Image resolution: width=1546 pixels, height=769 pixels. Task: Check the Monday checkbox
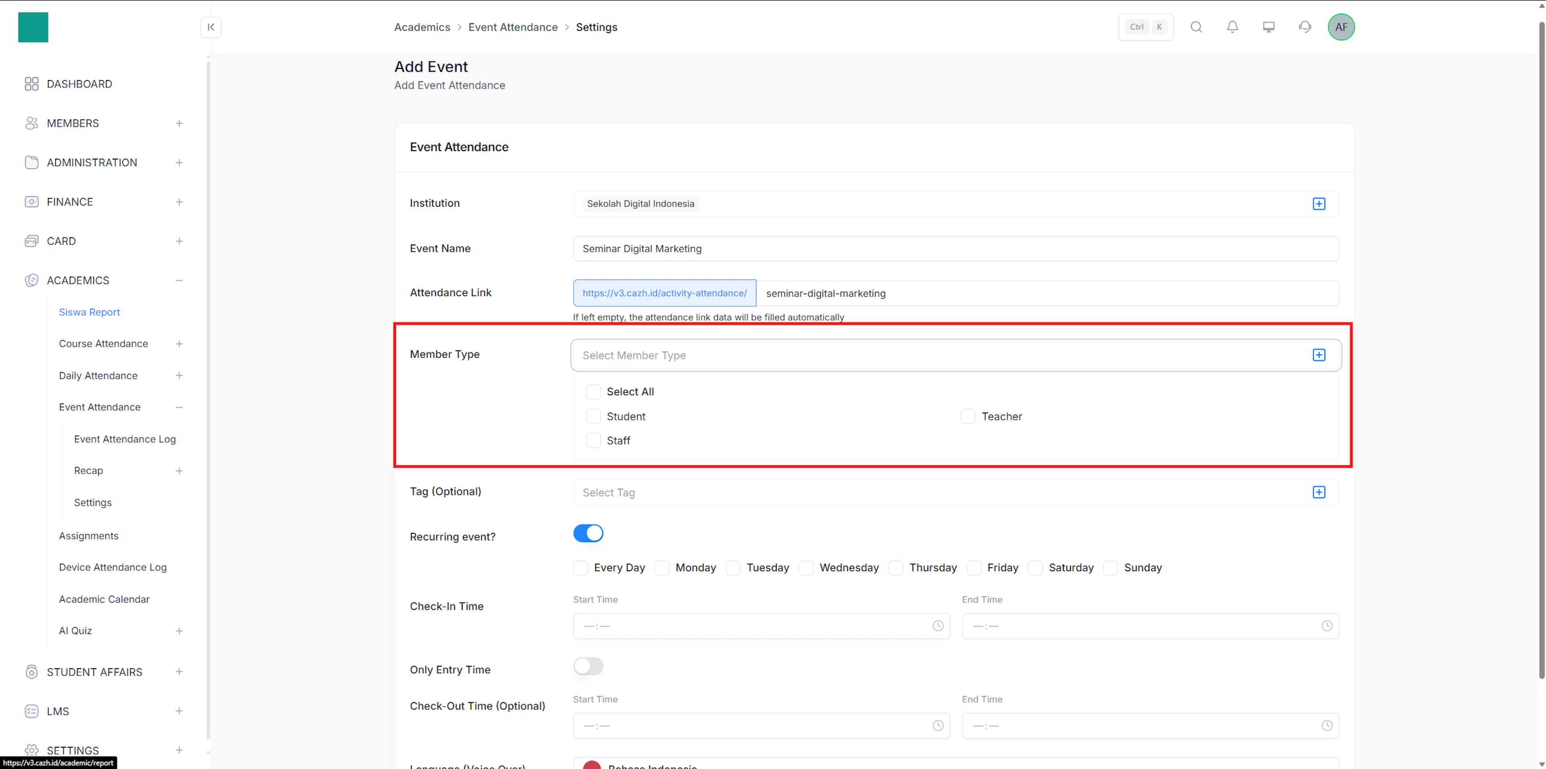click(661, 568)
